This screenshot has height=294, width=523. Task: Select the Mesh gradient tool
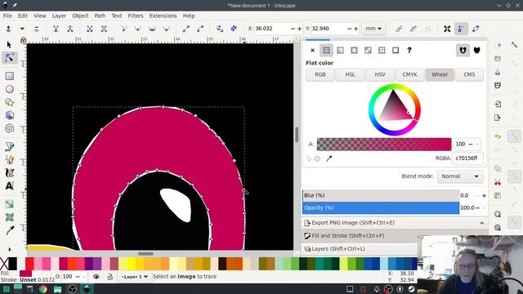(10, 217)
